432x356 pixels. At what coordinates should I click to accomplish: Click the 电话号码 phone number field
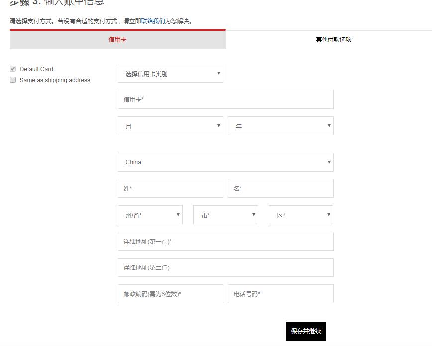[x=280, y=293]
